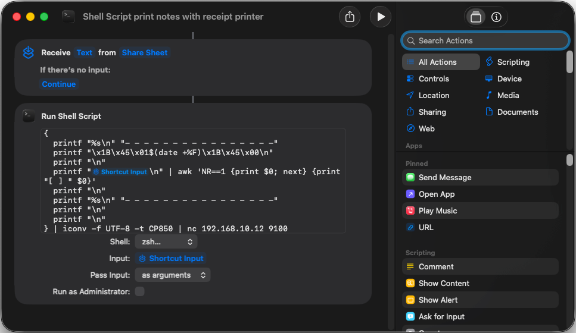This screenshot has width=576, height=333.
Task: Add the Send Message action
Action: tap(444, 177)
